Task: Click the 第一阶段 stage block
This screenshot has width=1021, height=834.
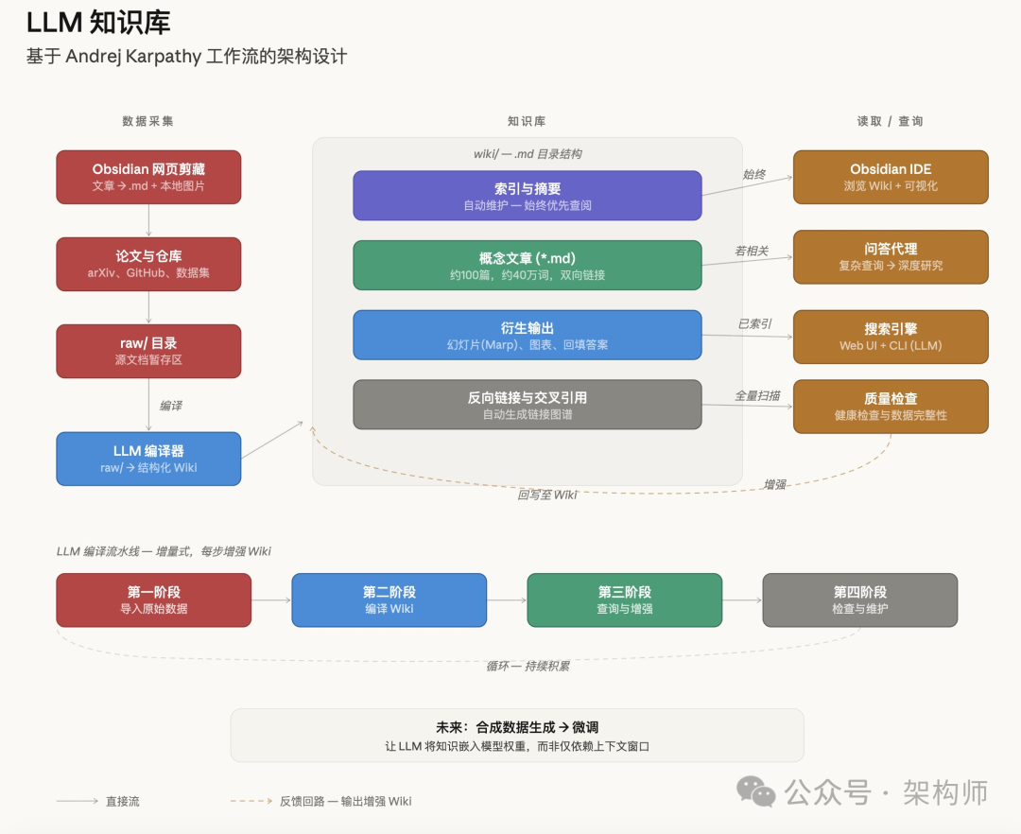Action: pyautogui.click(x=153, y=599)
